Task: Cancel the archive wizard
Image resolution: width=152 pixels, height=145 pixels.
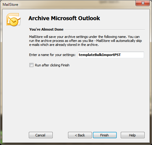Action: [41, 135]
